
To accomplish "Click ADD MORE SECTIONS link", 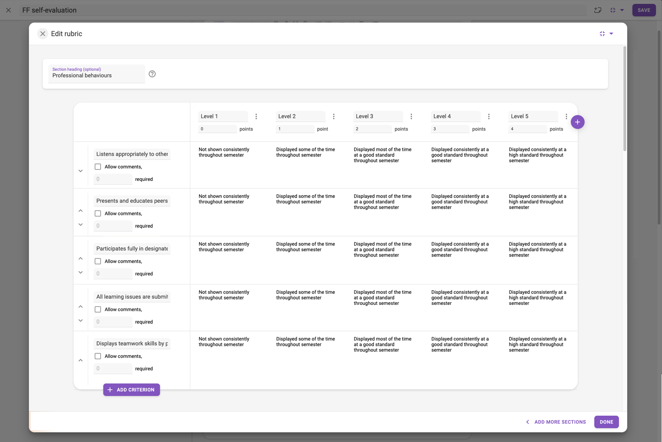I will 556,422.
